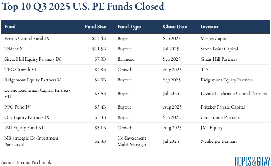Image resolution: width=271 pixels, height=166 pixels.
Task: Click the Top 10 Q3 2025 title
Action: click(x=83, y=7)
